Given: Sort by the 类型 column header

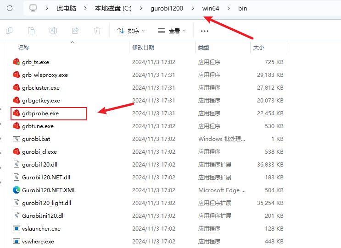Looking at the screenshot, I should coord(204,47).
